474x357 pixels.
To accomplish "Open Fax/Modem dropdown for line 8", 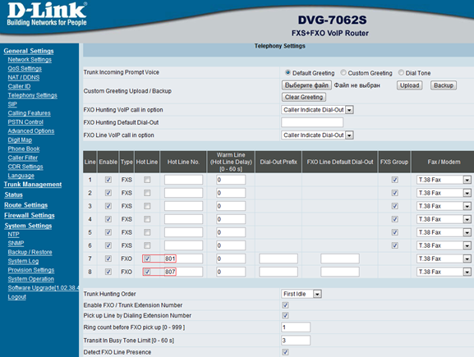I will (x=444, y=272).
